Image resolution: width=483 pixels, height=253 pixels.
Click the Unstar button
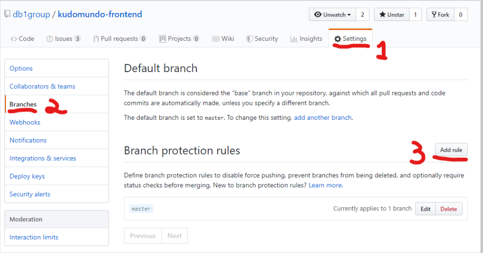click(392, 14)
